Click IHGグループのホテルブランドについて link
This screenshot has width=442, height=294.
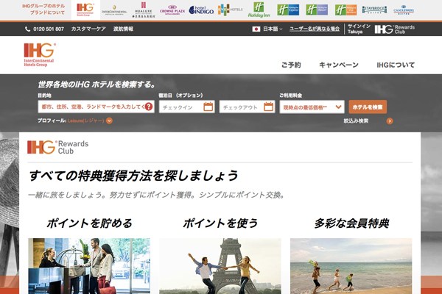(43, 10)
